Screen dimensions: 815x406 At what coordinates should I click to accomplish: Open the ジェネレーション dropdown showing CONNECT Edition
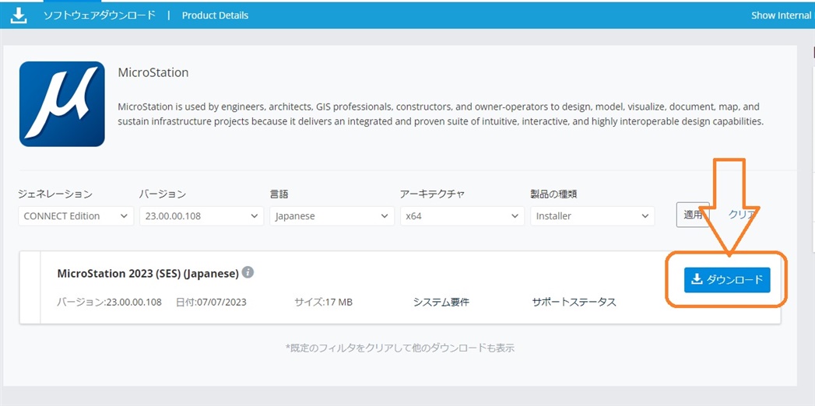coord(76,216)
